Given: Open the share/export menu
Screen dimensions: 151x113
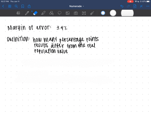Looking at the screenshot, I should click(x=29, y=6).
